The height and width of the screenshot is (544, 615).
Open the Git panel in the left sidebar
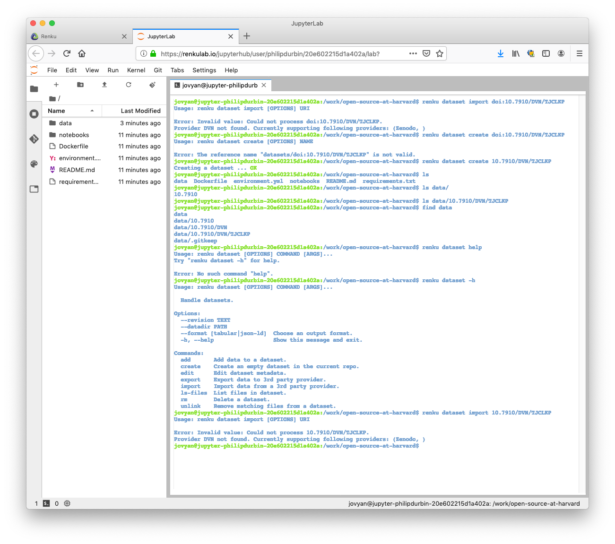(x=34, y=139)
